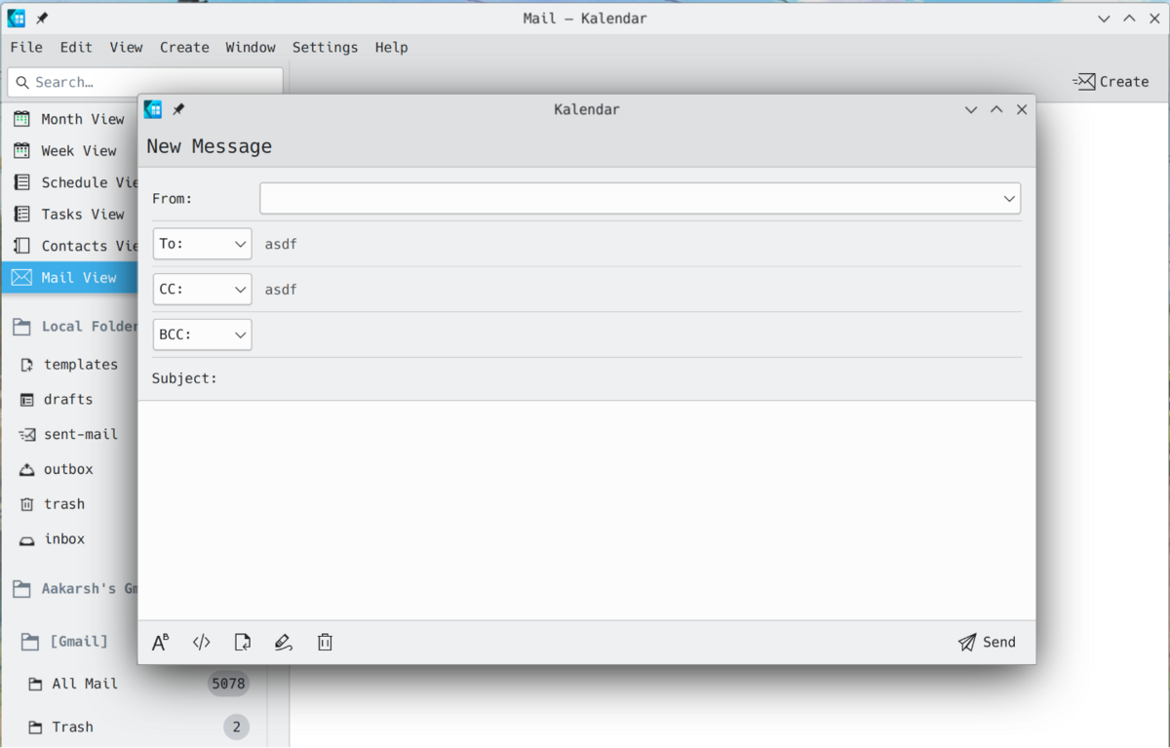
Task: Click the HTML code icon in composer
Action: [202, 642]
